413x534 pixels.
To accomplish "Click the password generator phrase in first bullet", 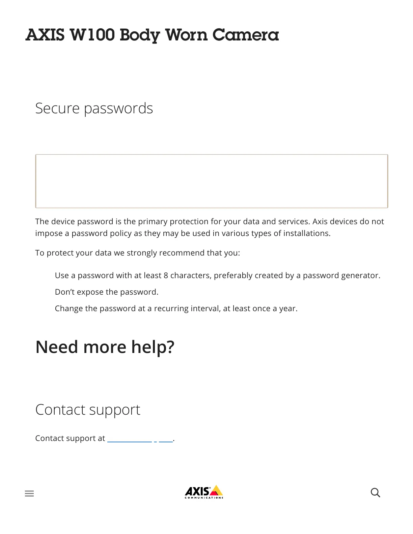I will pyautogui.click(x=341, y=275).
